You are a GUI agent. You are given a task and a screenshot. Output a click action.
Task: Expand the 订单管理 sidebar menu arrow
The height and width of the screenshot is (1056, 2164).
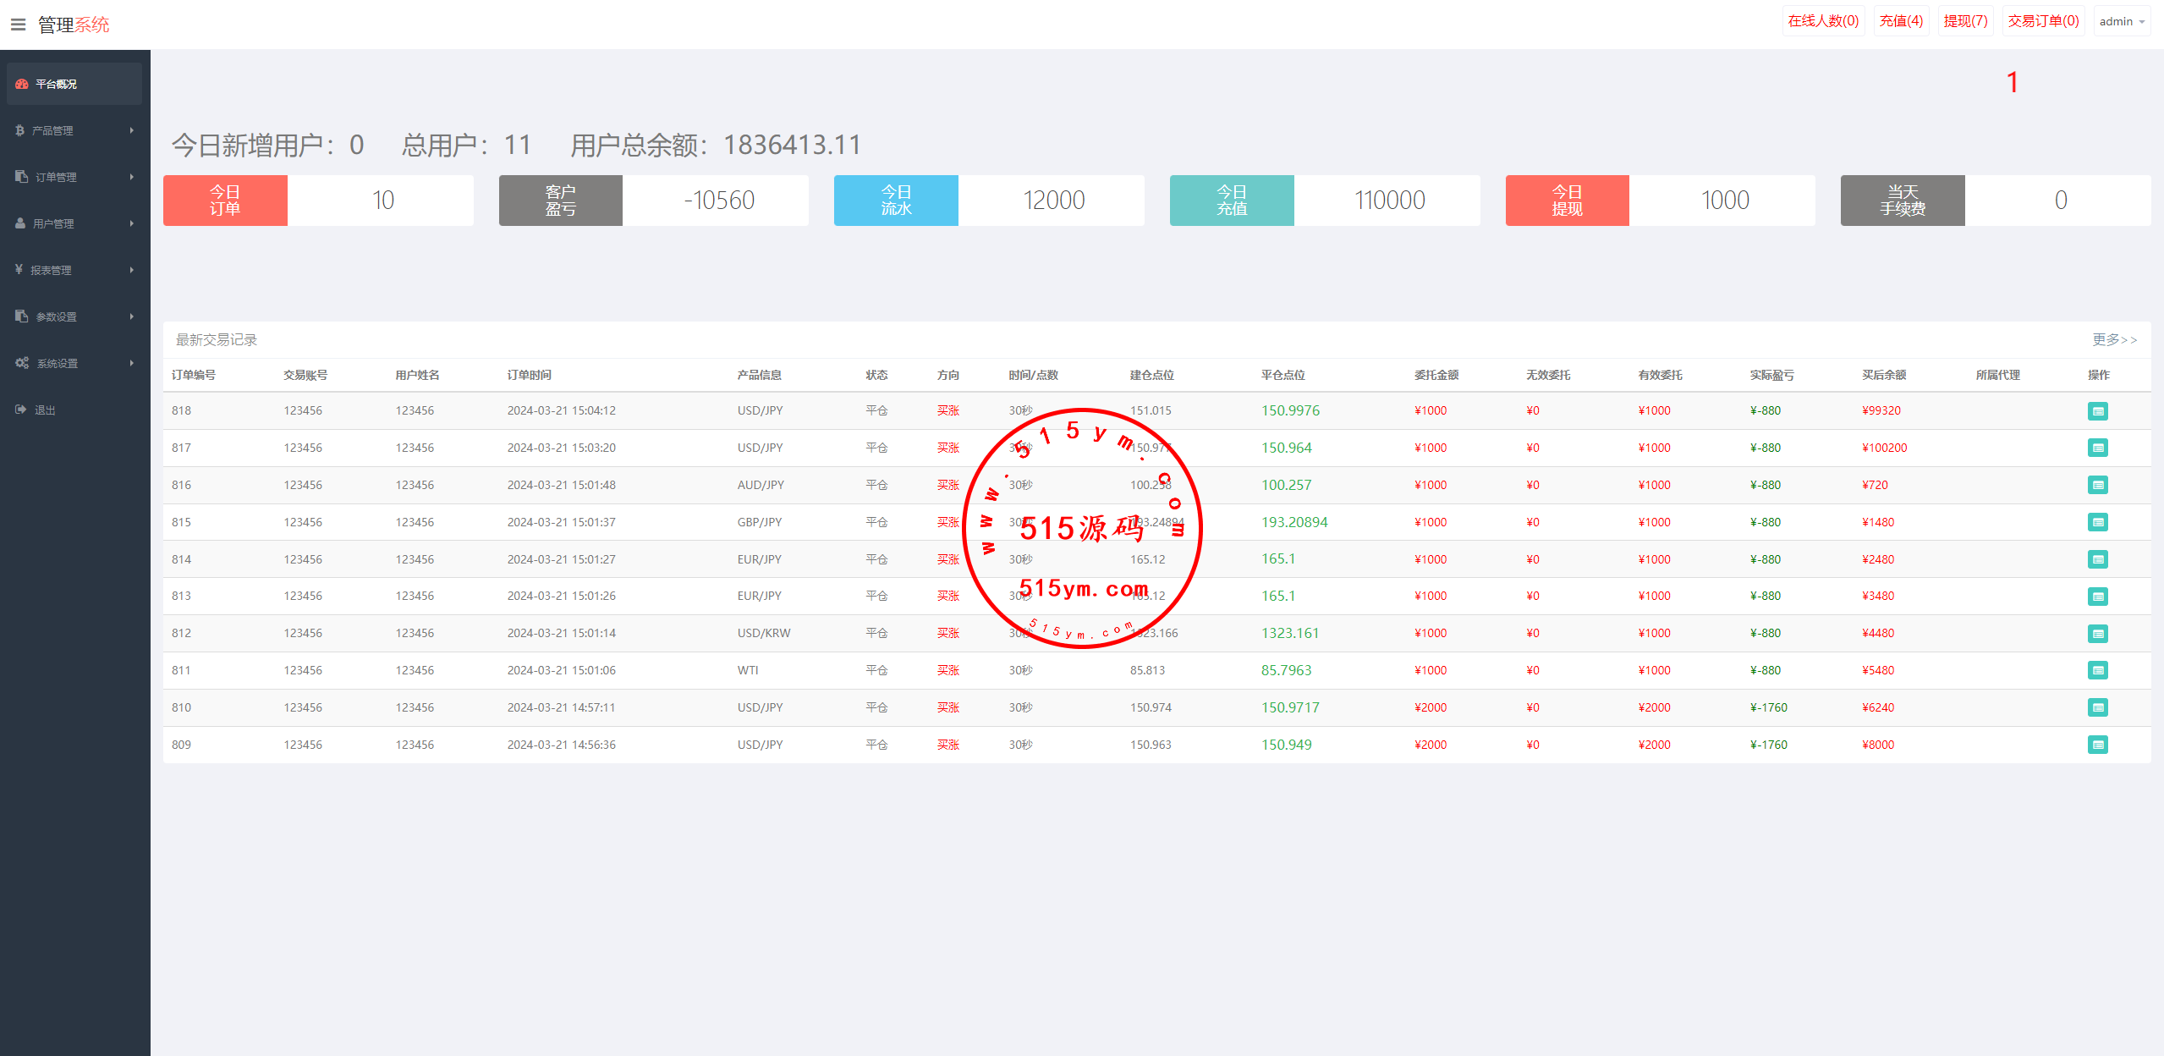tap(132, 177)
